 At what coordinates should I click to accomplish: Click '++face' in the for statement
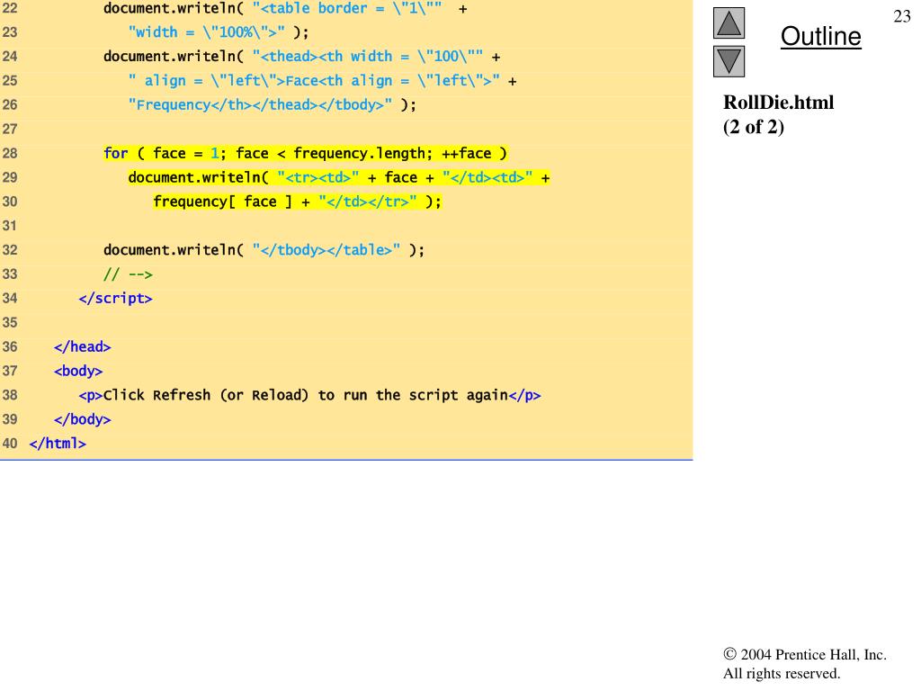[x=467, y=153]
